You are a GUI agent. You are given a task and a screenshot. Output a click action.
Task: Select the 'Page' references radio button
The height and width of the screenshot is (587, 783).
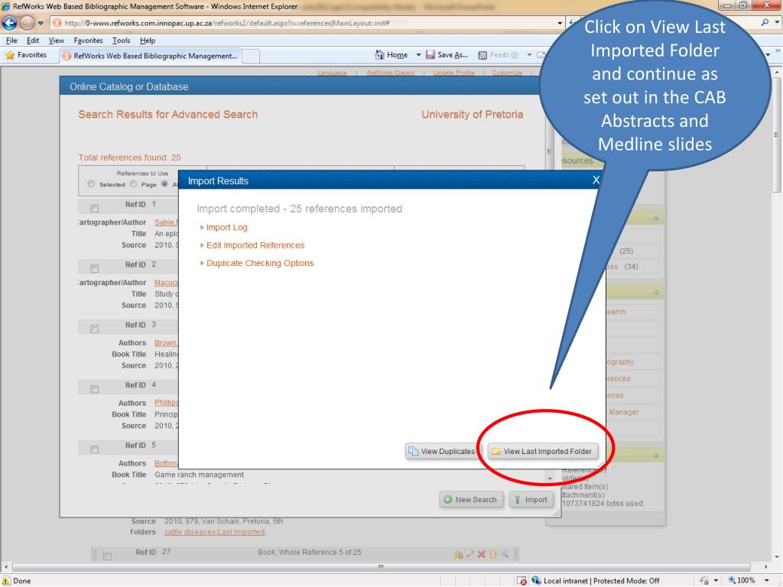(133, 184)
